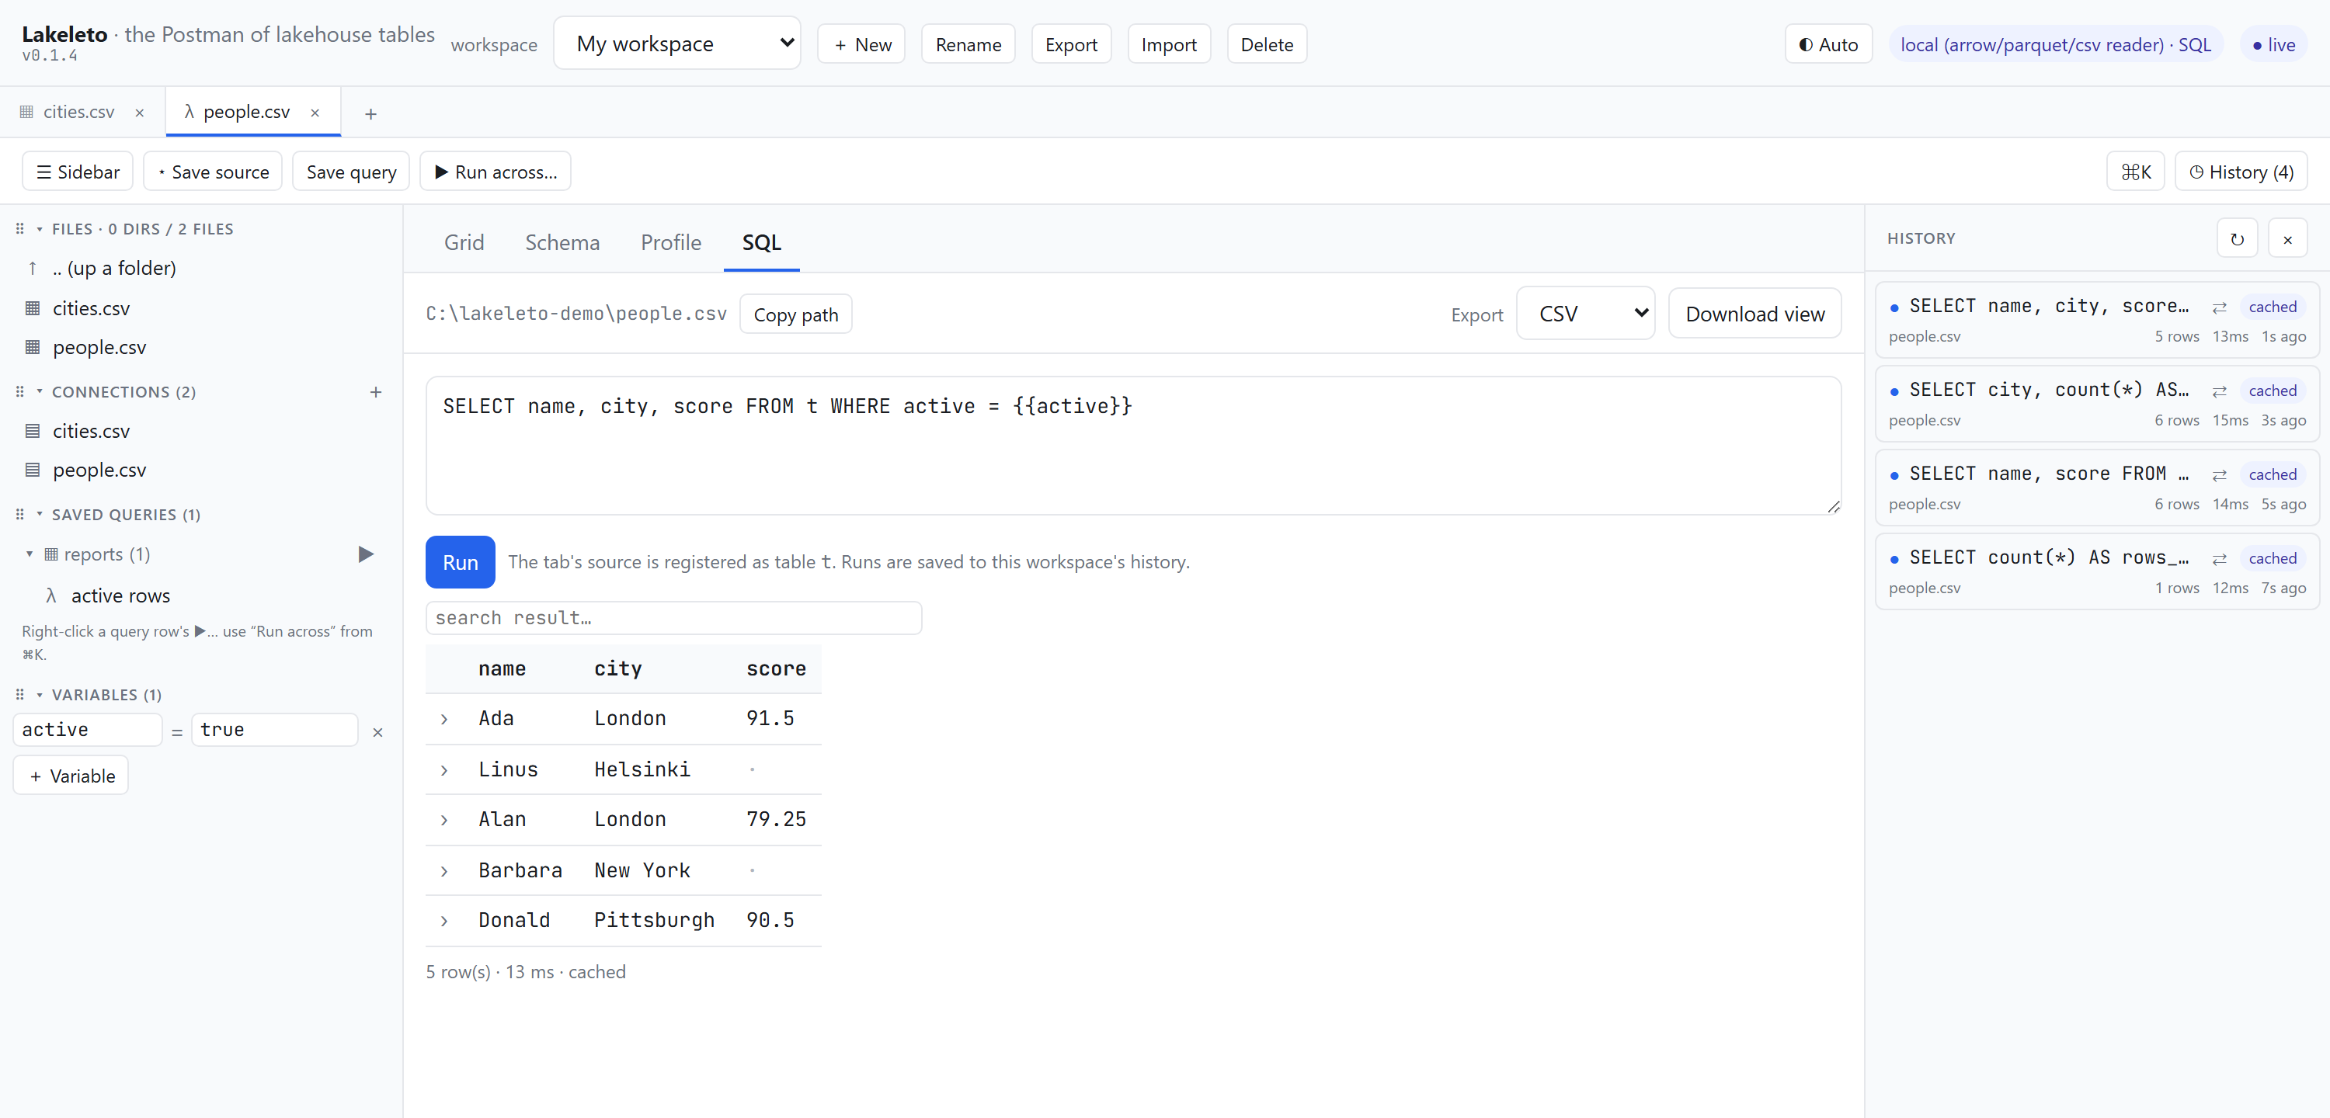Close the people.csv tab
This screenshot has height=1118, width=2330.
pyautogui.click(x=315, y=113)
